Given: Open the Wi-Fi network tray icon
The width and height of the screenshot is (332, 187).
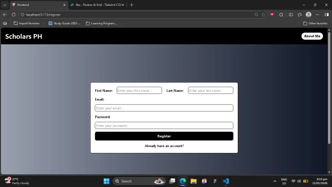Looking at the screenshot, I should click(x=293, y=181).
